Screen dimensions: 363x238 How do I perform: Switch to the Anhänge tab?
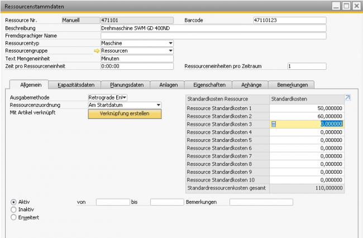[x=251, y=85]
